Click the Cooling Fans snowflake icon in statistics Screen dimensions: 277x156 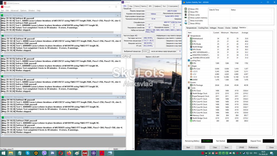pos(189,60)
